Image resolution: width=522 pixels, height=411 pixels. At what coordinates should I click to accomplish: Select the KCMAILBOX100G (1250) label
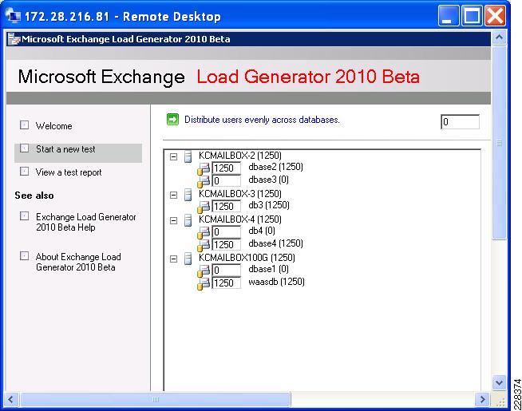[x=247, y=258]
